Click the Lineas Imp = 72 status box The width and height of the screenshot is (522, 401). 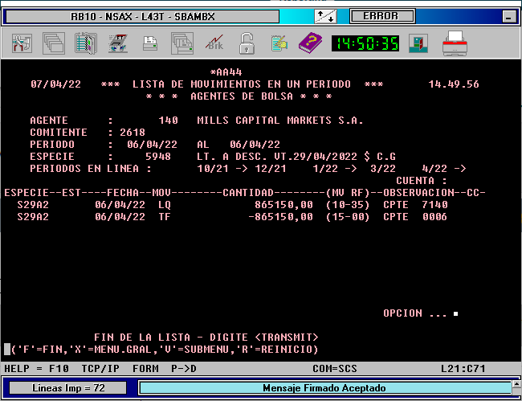[x=68, y=388]
